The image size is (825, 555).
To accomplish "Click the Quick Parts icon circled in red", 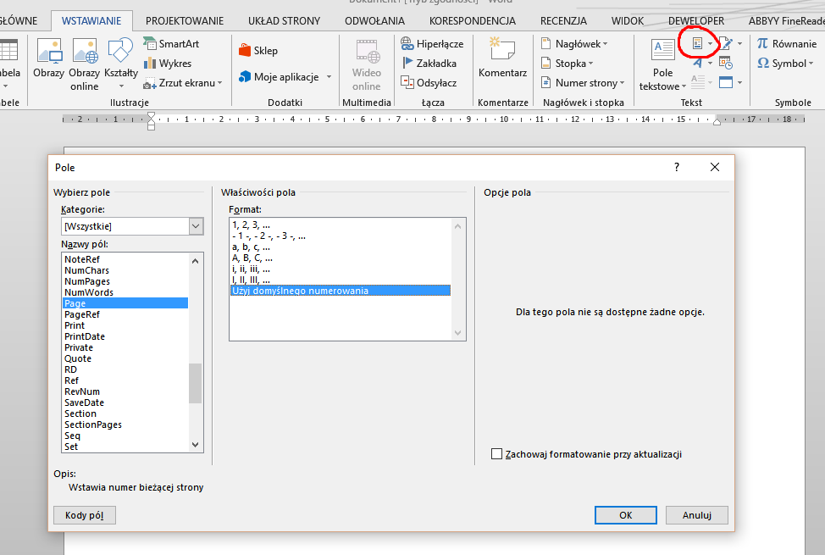I will coord(697,43).
